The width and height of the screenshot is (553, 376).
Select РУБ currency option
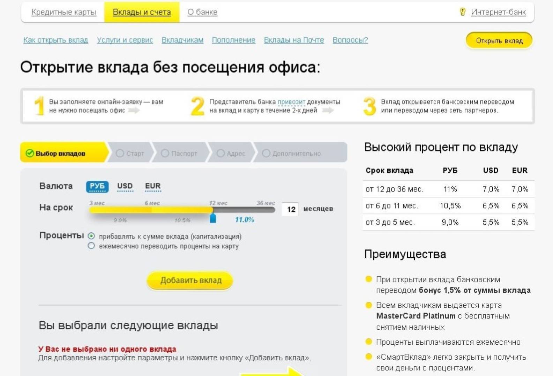click(x=97, y=186)
